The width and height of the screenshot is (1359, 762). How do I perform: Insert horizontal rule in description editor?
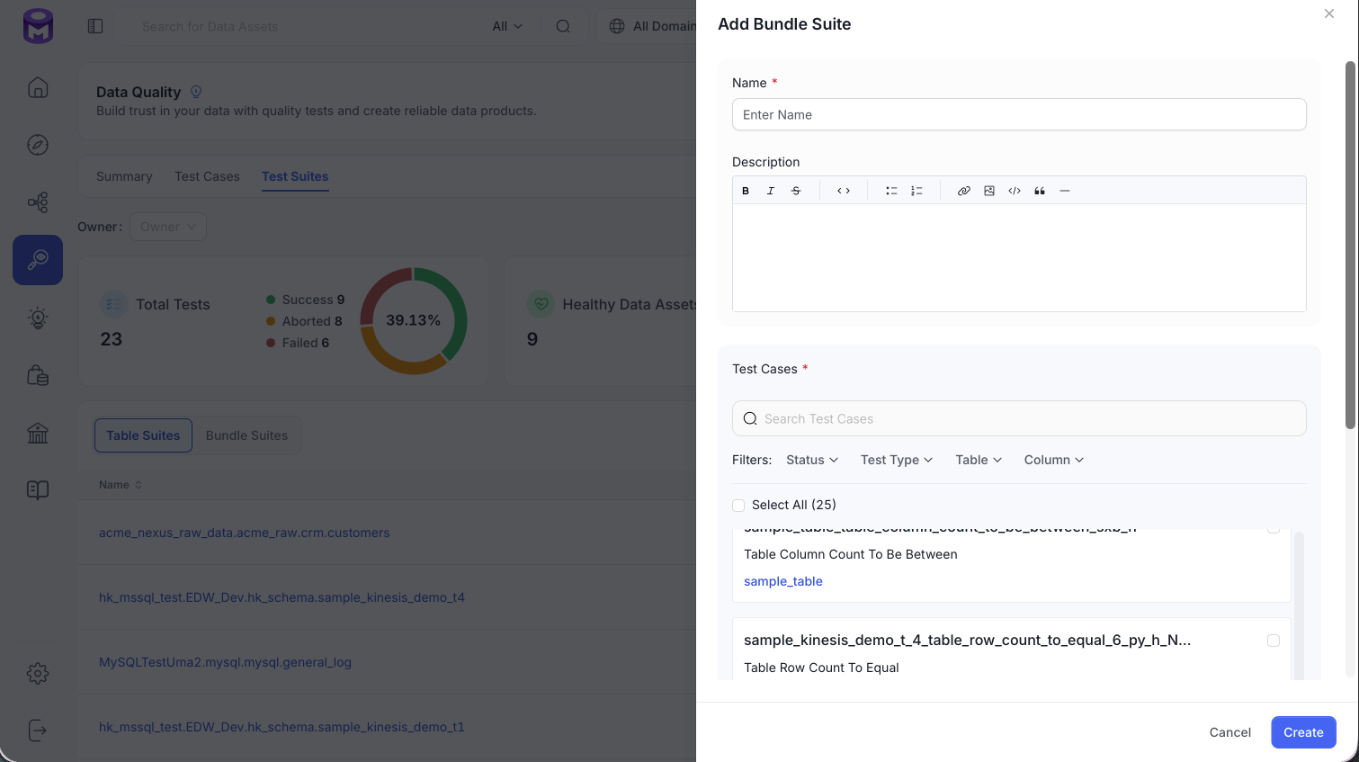1065,191
